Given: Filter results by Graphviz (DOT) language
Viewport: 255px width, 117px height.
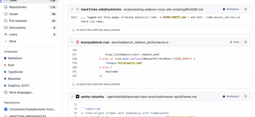Looking at the screenshot, I should pyautogui.click(x=31, y=86).
